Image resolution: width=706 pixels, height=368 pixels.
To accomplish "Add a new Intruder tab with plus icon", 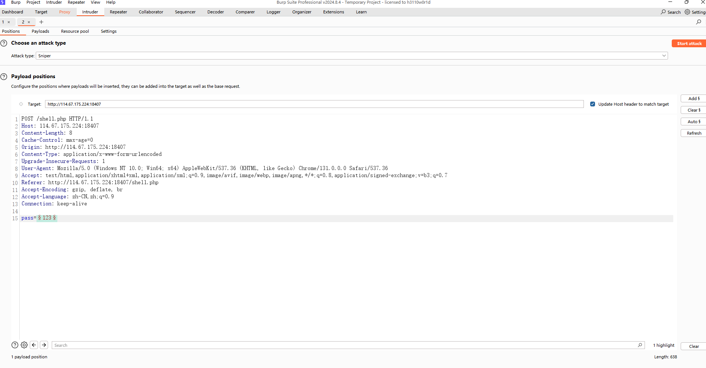I will coord(41,22).
